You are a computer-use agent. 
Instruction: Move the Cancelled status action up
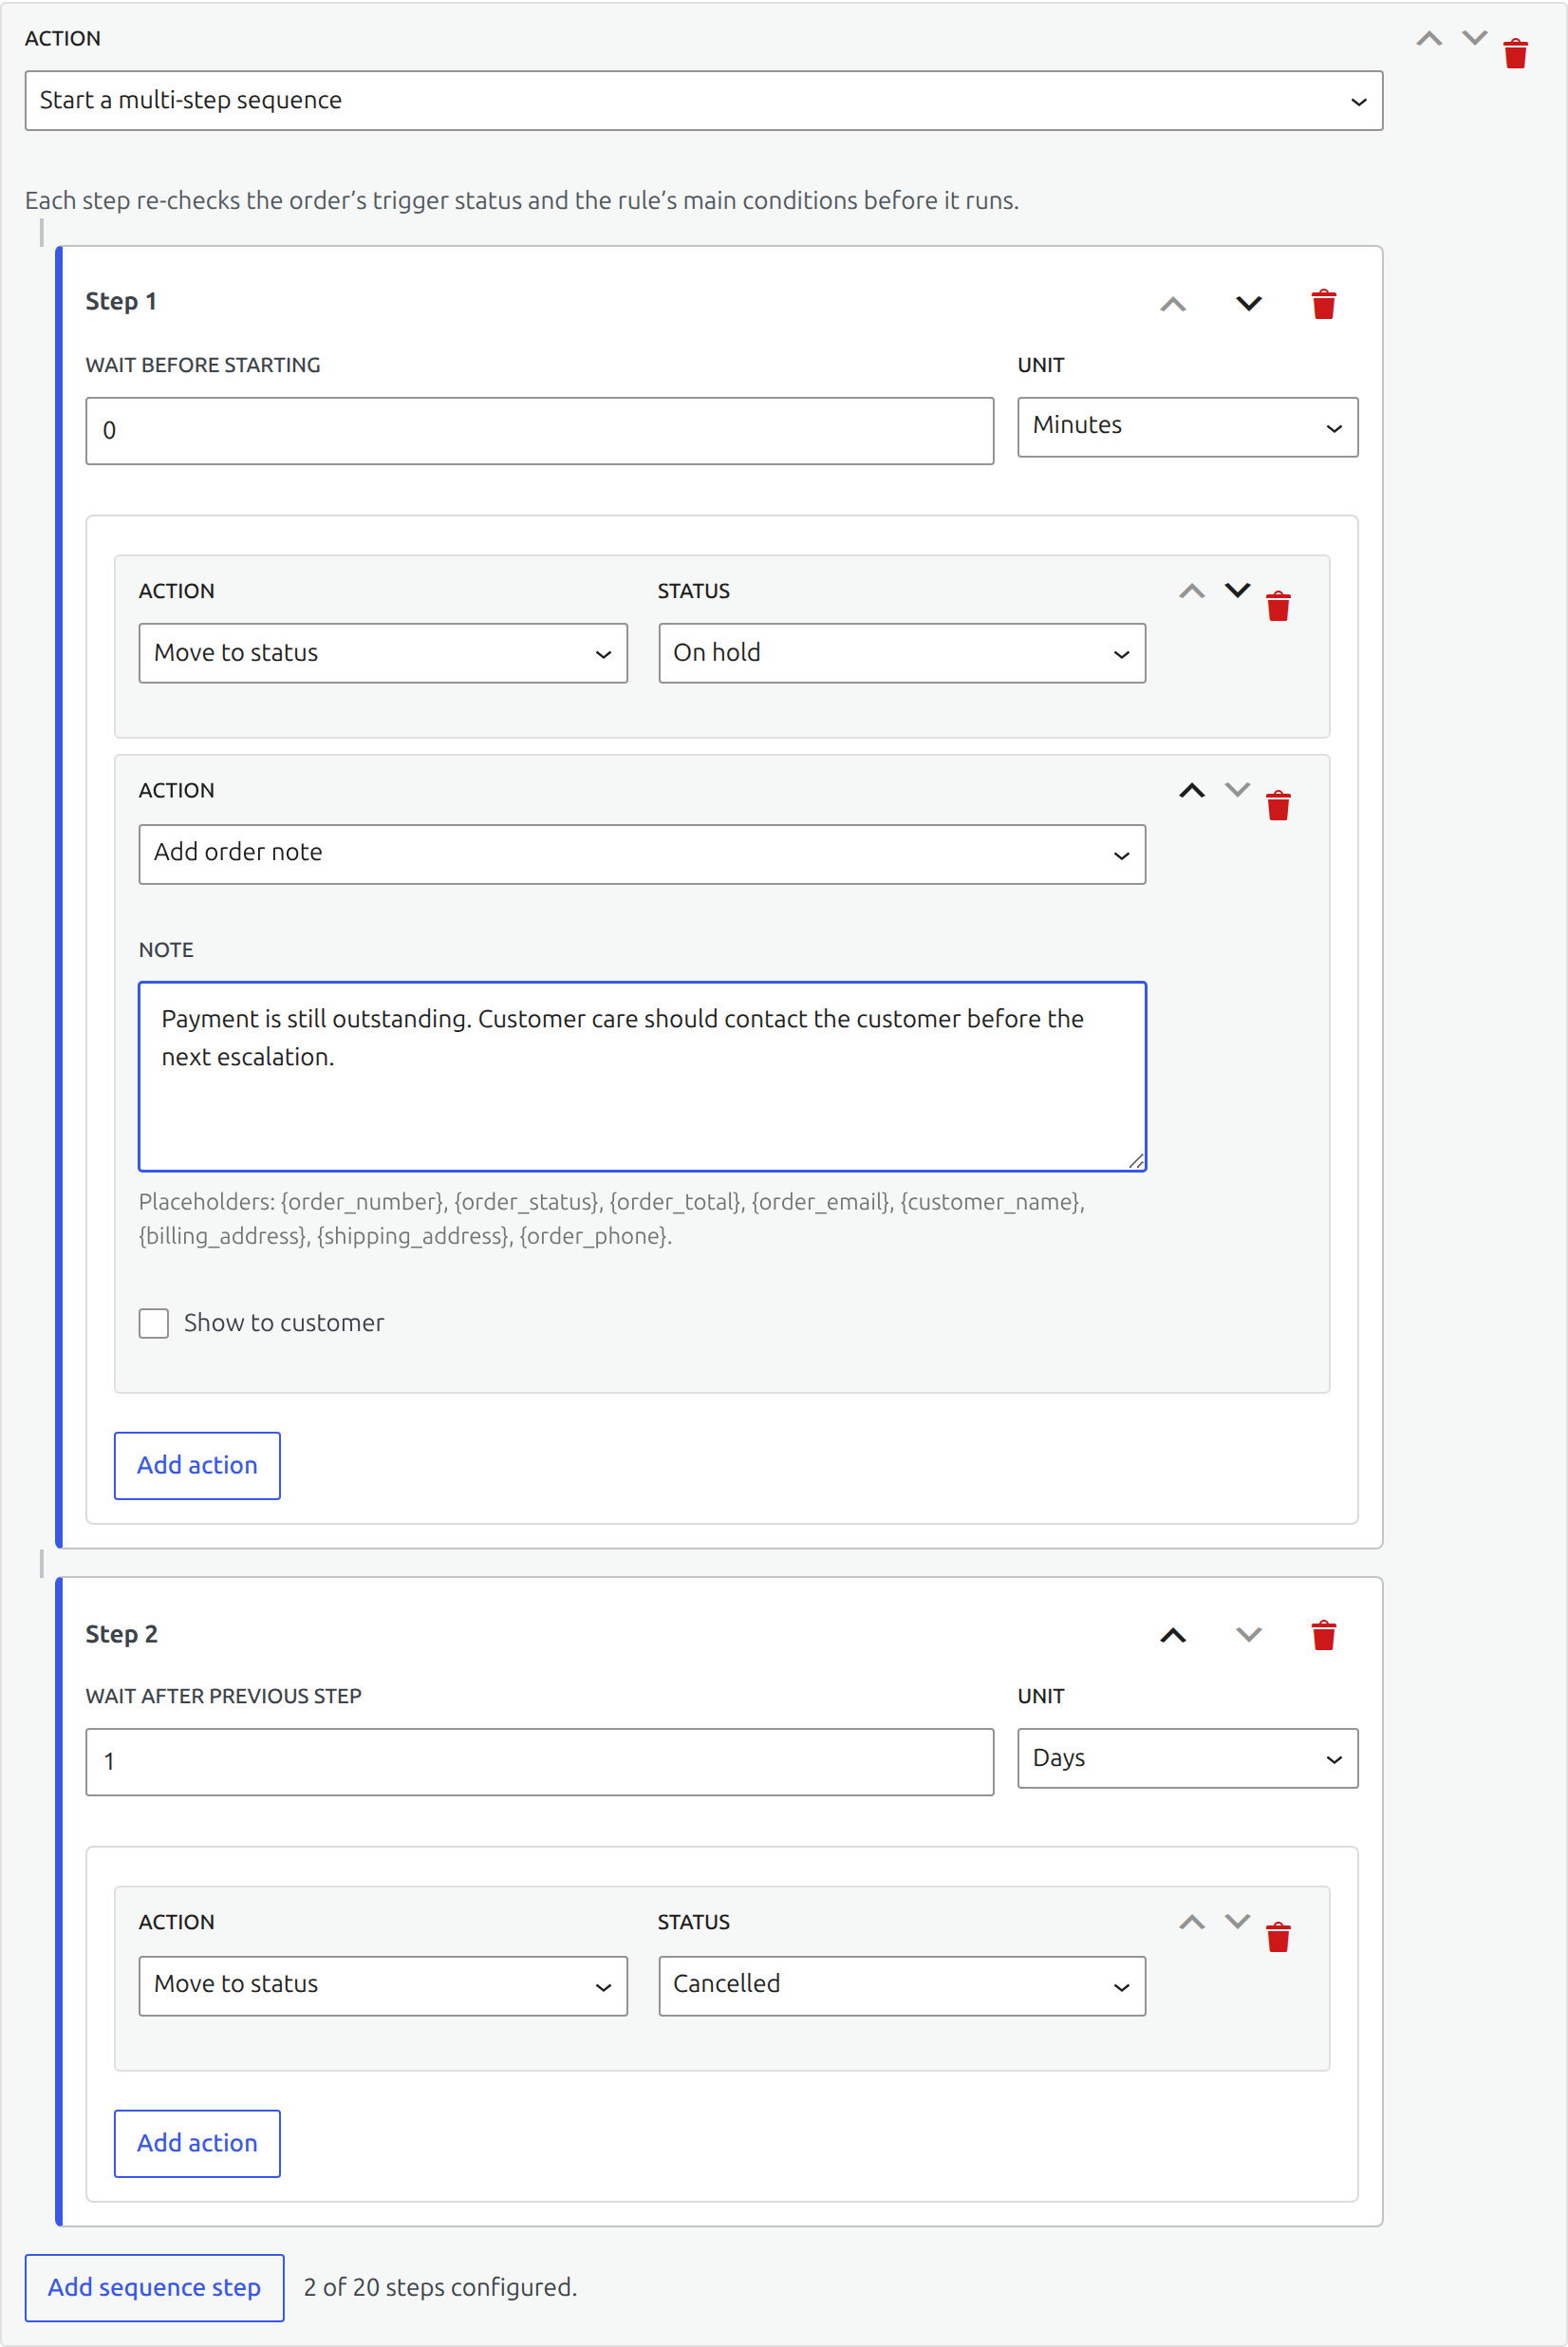(1192, 1922)
